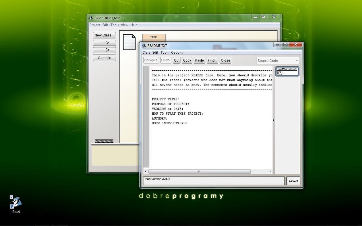The image size is (362, 226).
Task: Close the README.TXT window with red X
Action: pyautogui.click(x=296, y=44)
